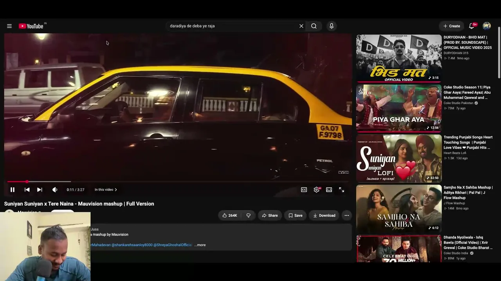Open 'Dhanda Nyoliwala - Ishq Bawla' title

click(468, 242)
